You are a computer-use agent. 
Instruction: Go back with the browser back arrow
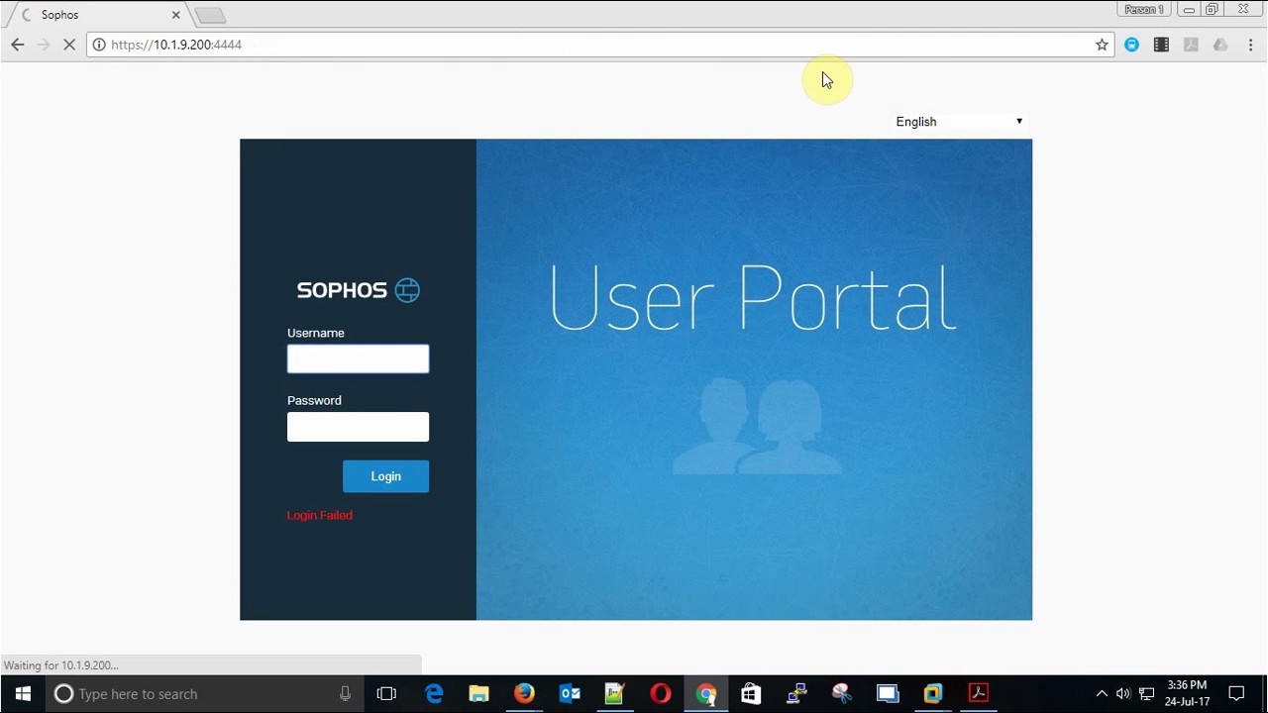pos(17,45)
